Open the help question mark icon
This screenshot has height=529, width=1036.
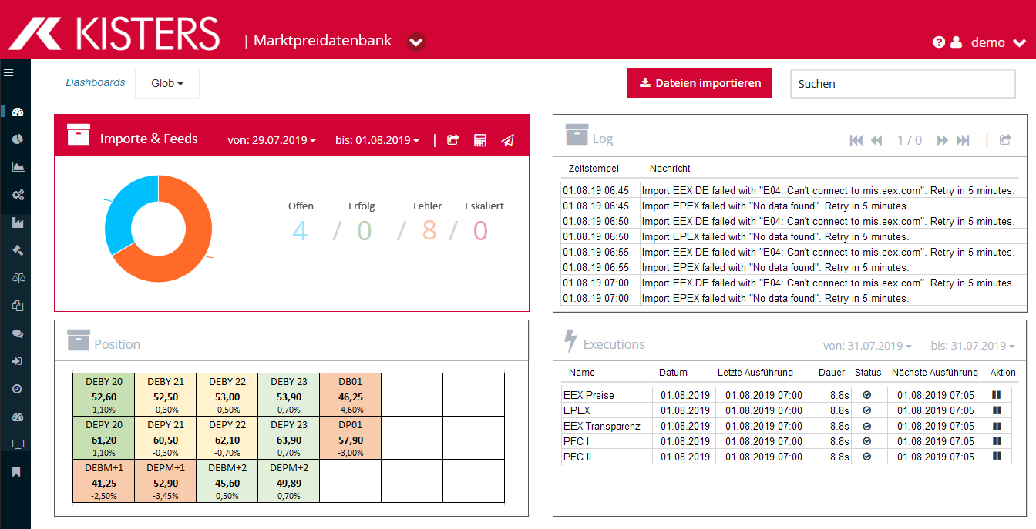click(938, 42)
